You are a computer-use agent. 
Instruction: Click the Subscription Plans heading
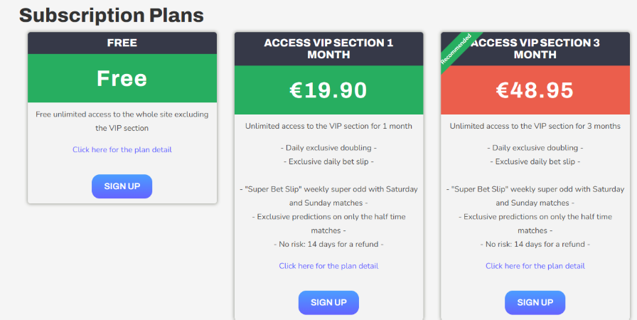click(x=111, y=14)
